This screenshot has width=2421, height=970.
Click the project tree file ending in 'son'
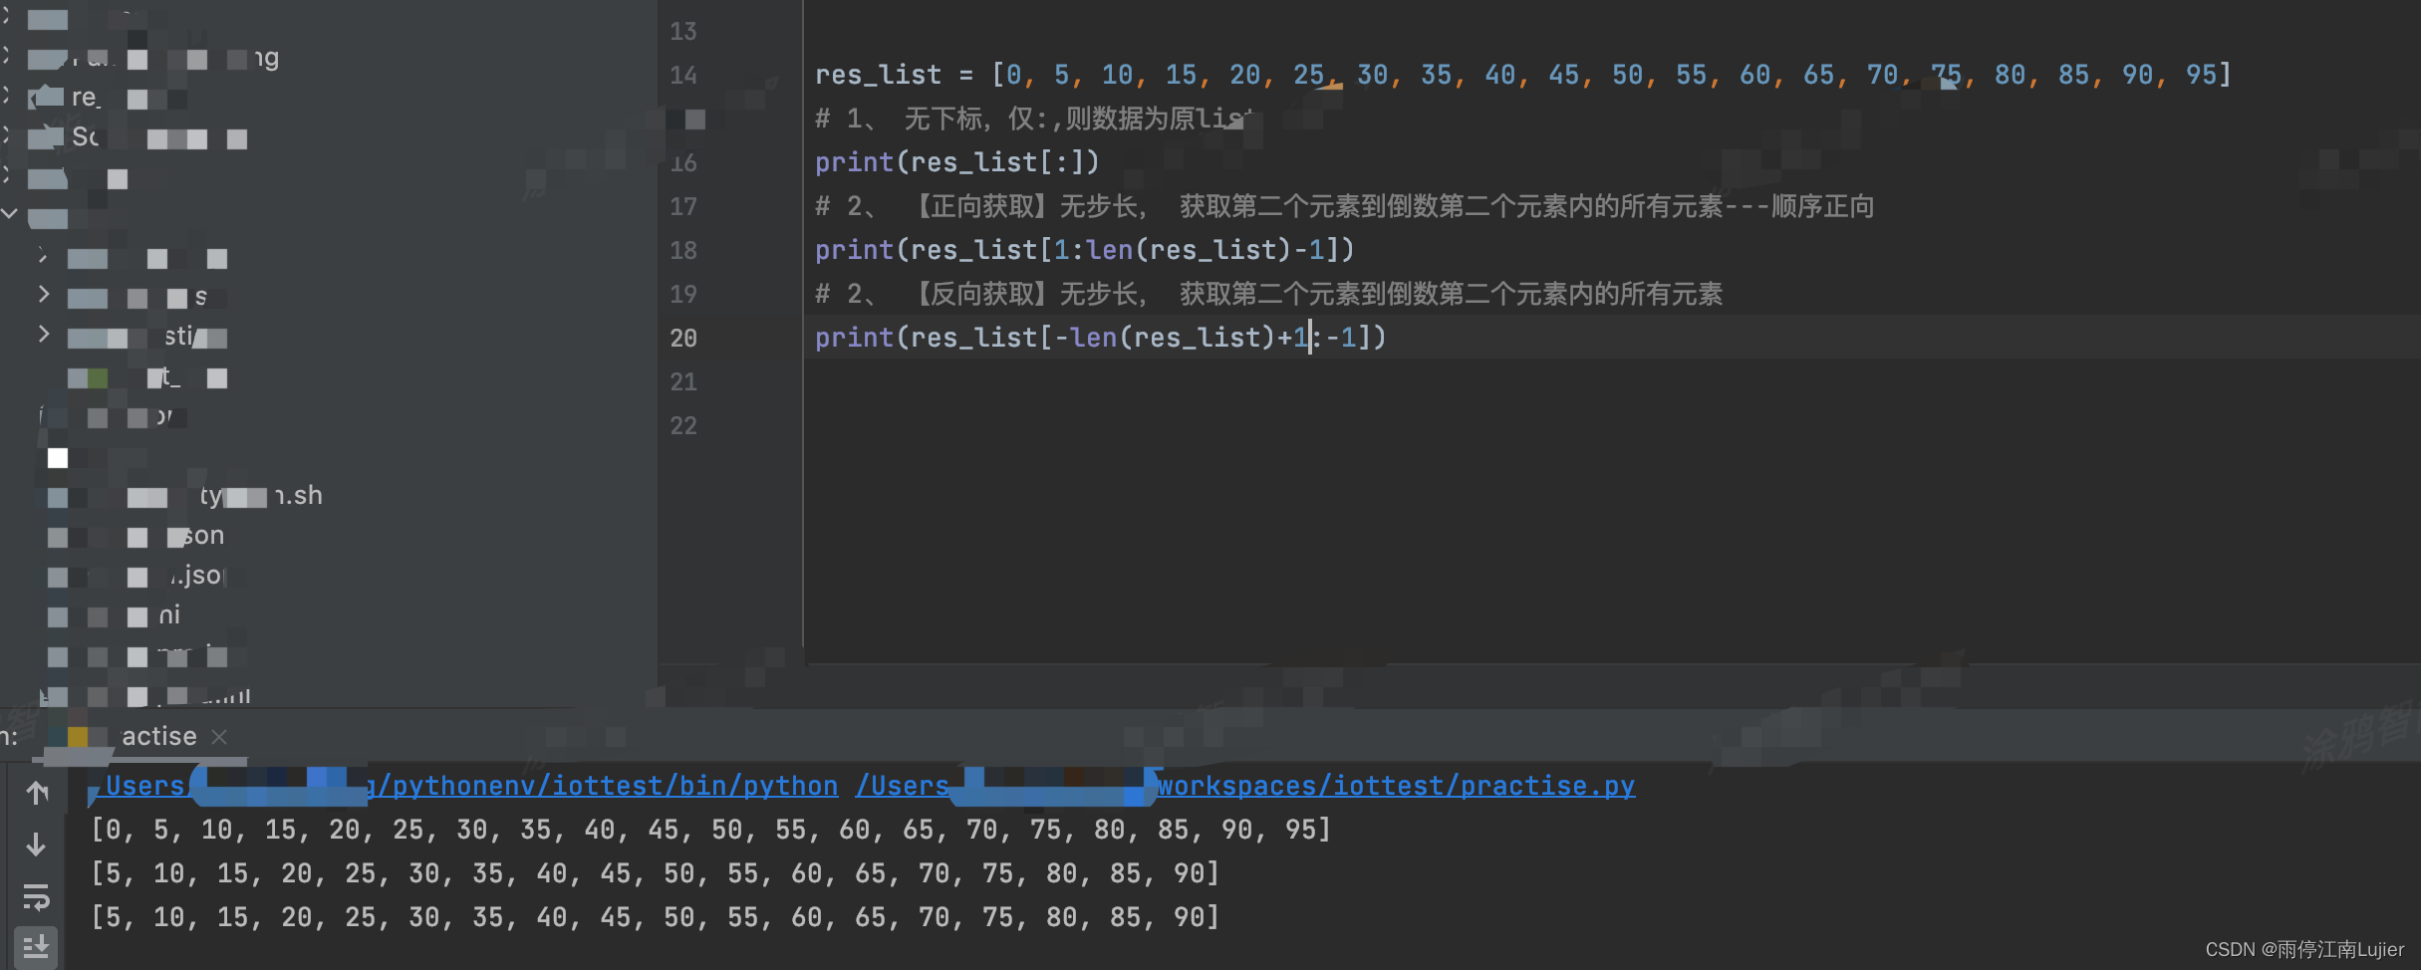(136, 536)
